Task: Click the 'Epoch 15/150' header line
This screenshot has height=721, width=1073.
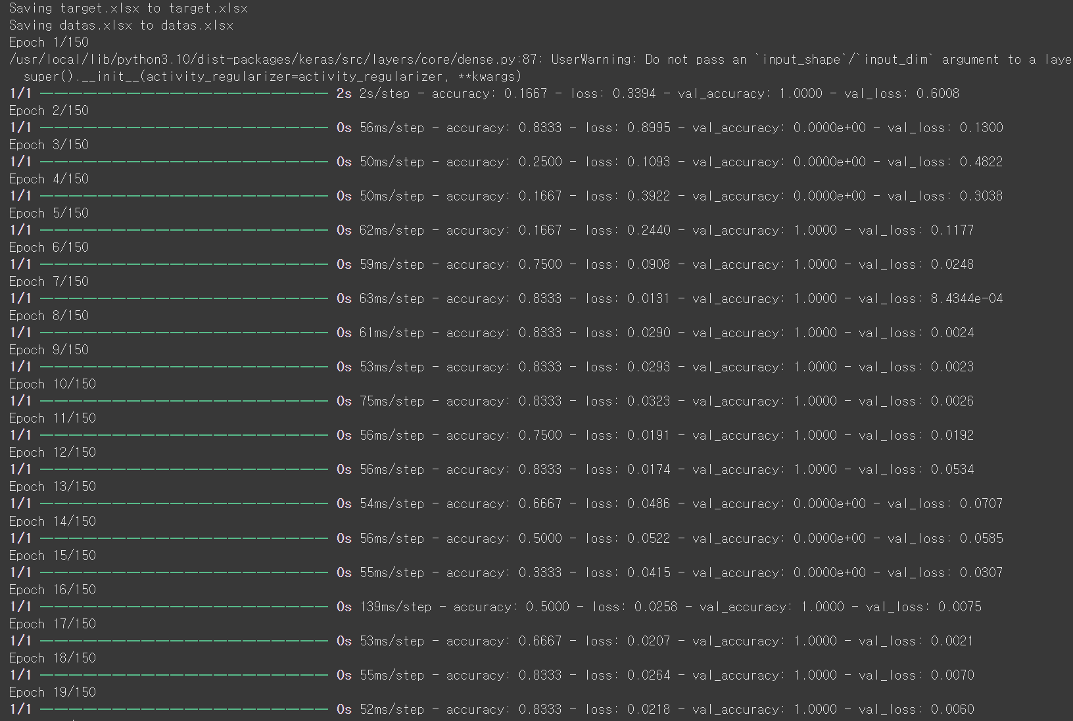Action: tap(53, 555)
